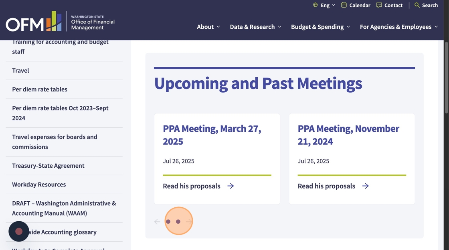Click arrow icon beside November 21 proposals

pyautogui.click(x=365, y=186)
